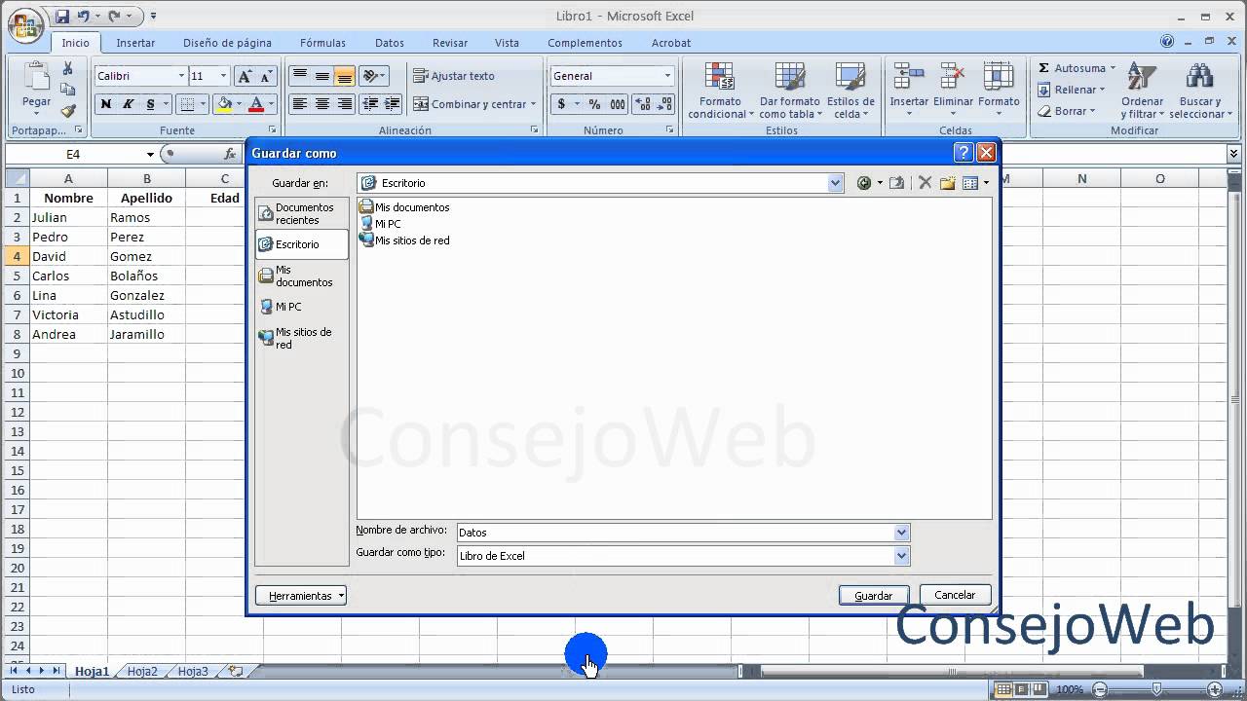Select the align middle icon
Viewport: 1247px width, 701px height.
pyautogui.click(x=321, y=76)
